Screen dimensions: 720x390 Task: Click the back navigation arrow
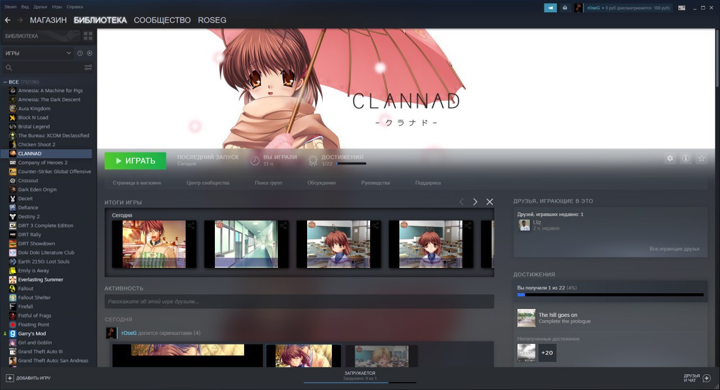(x=7, y=20)
